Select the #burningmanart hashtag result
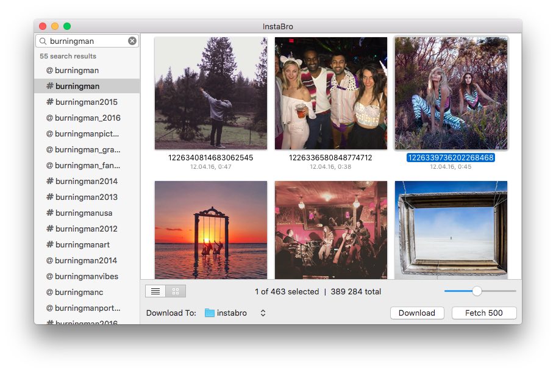This screenshot has height=373, width=556. [x=87, y=244]
